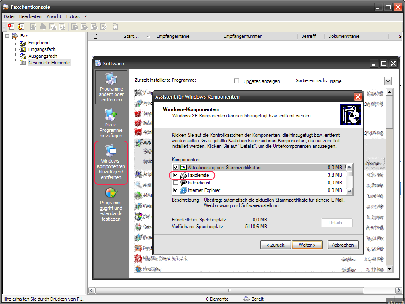Click the Eingangsfach folder icon
Image resolution: width=405 pixels, height=304 pixels.
pos(23,49)
